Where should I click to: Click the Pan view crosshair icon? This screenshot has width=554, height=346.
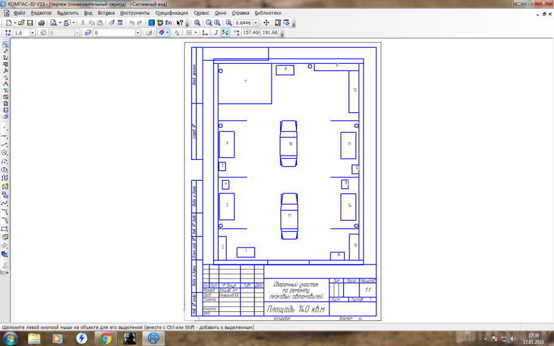(266, 23)
